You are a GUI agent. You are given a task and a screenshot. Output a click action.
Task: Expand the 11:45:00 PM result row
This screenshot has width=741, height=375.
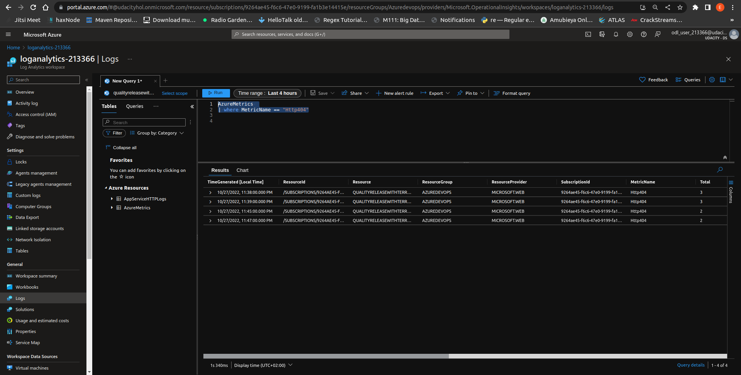click(x=210, y=211)
